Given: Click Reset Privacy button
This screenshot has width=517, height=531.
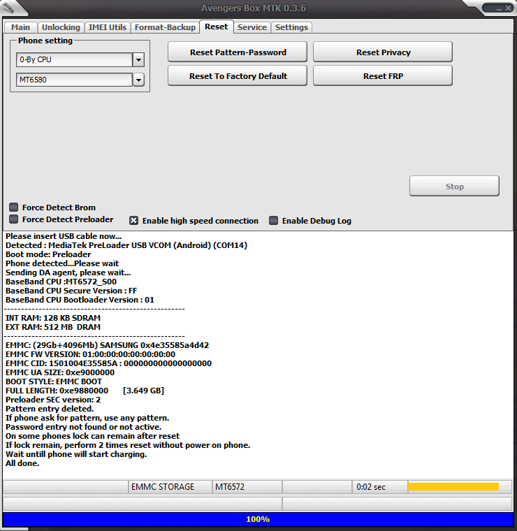Looking at the screenshot, I should (x=383, y=52).
